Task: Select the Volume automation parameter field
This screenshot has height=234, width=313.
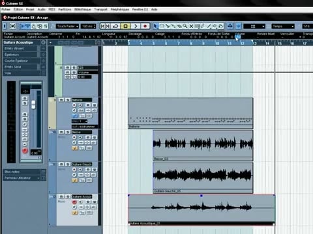Action: pyautogui.click(x=87, y=72)
